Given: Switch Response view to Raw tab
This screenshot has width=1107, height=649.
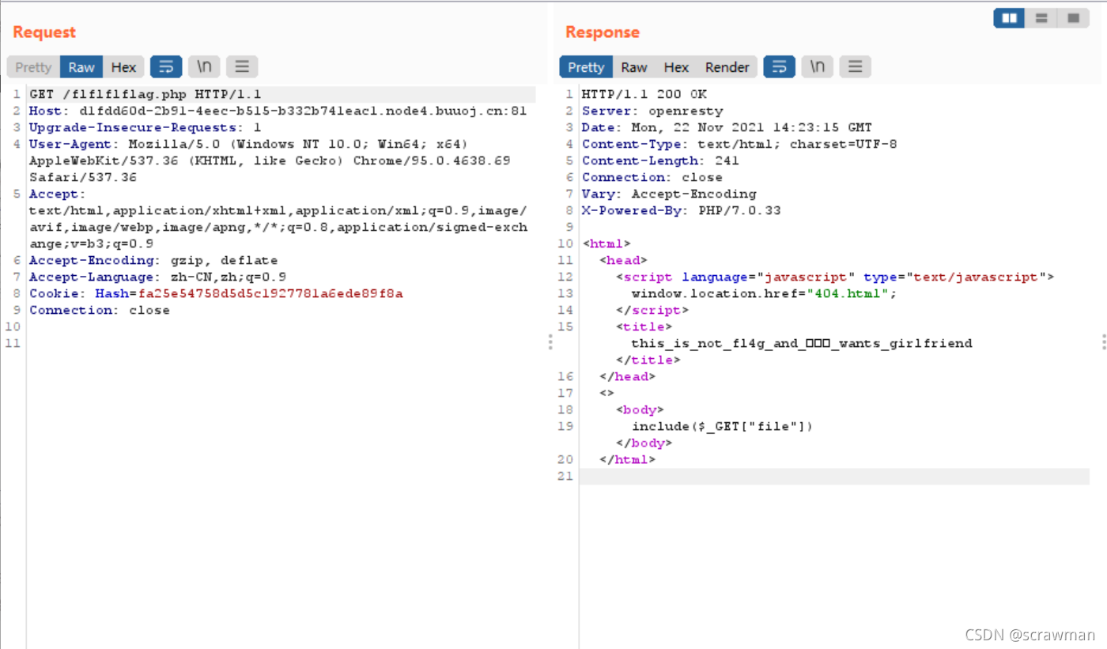Looking at the screenshot, I should click(634, 67).
